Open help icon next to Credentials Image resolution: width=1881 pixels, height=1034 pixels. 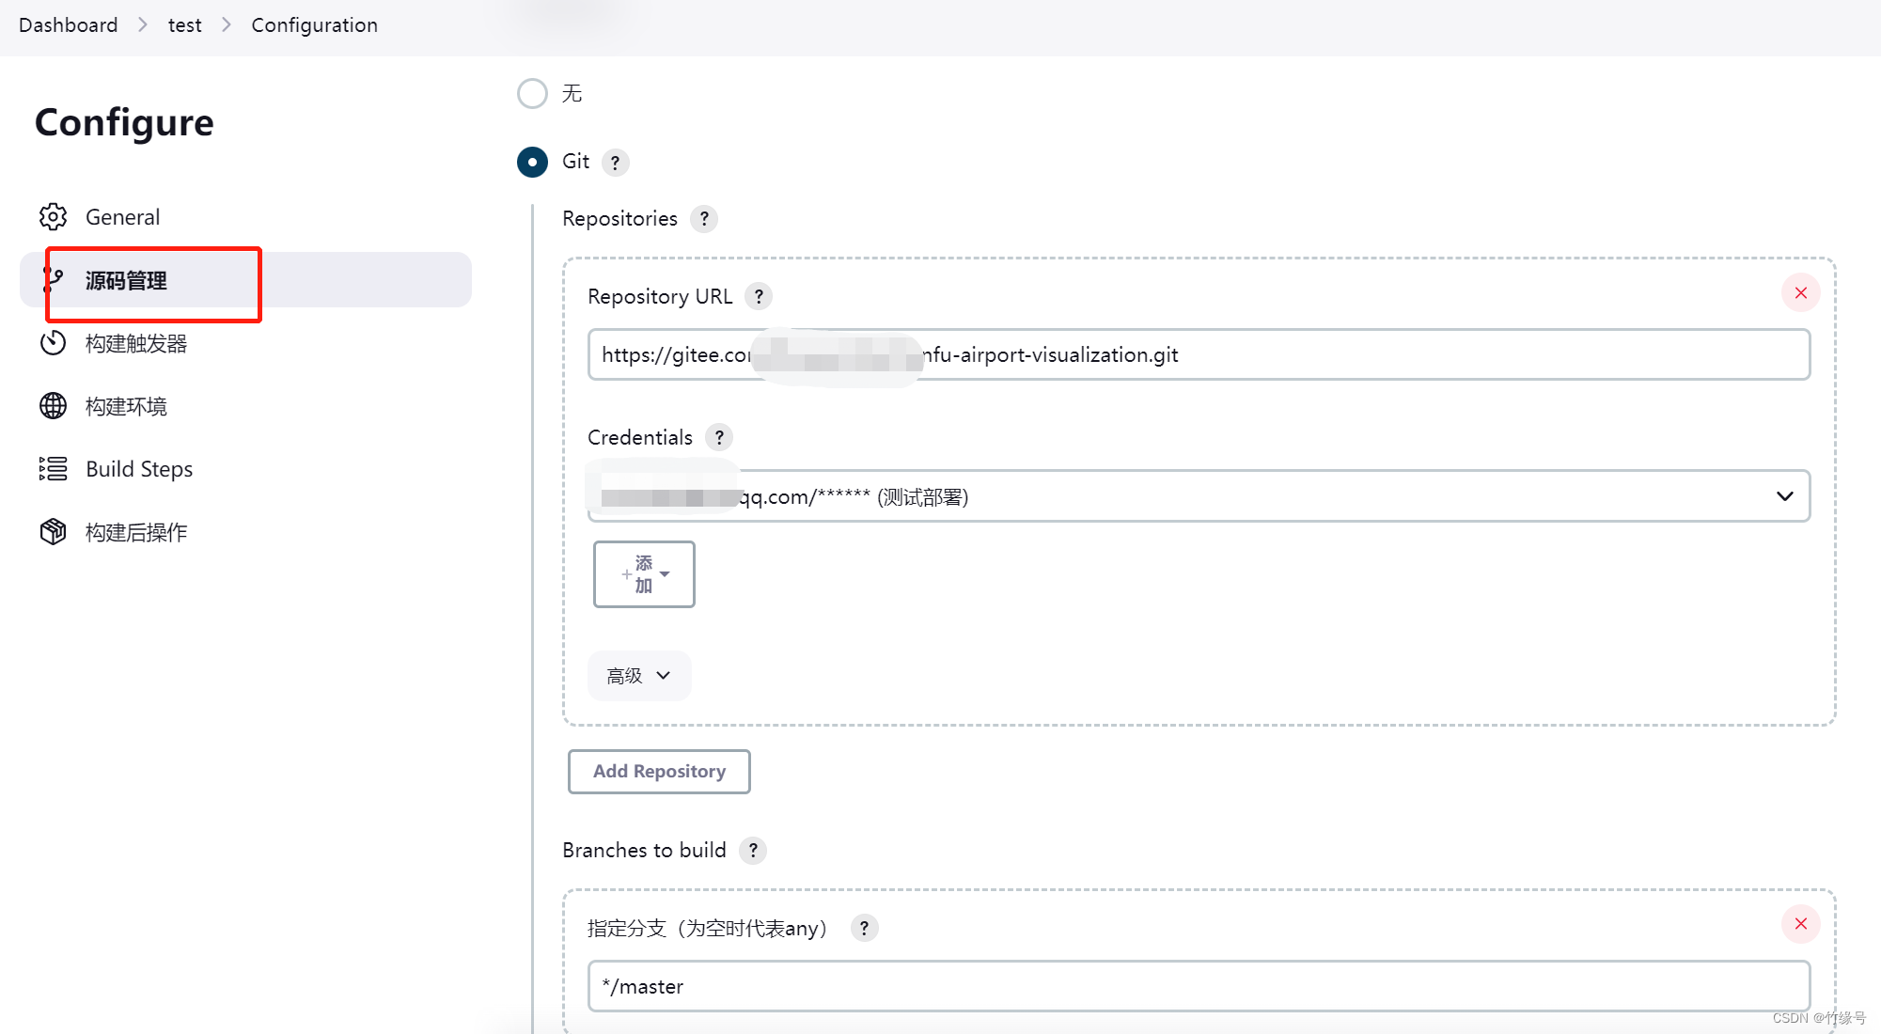tap(719, 437)
